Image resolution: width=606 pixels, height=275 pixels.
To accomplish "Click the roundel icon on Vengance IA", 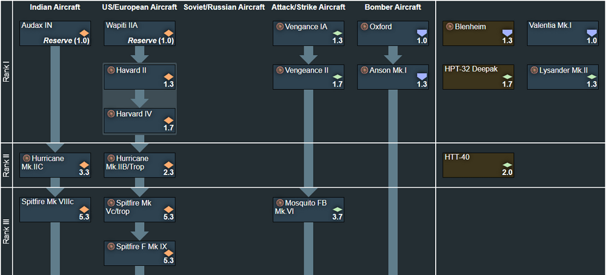I will 280,27.
